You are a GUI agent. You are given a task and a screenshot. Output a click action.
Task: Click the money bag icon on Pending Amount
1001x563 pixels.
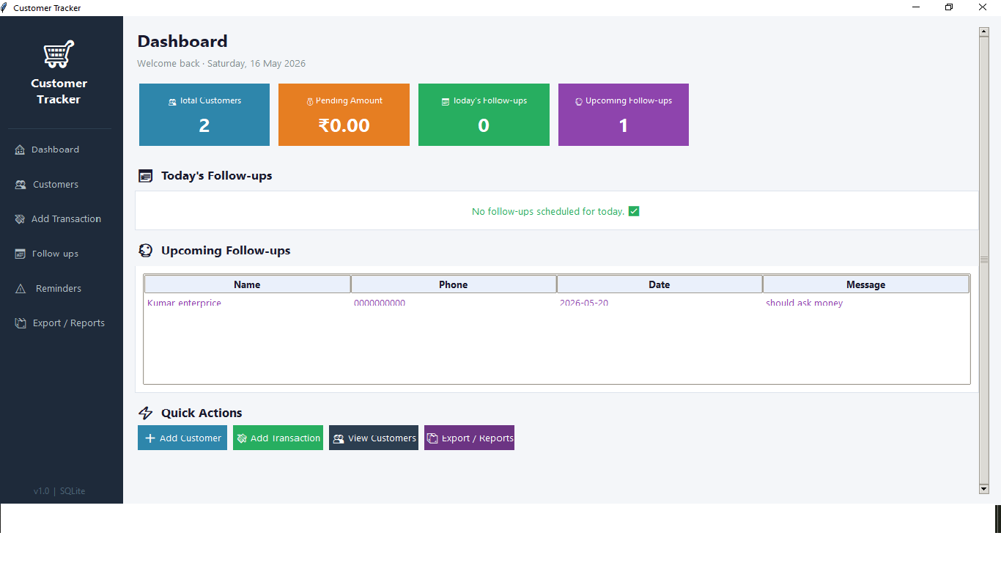click(310, 102)
